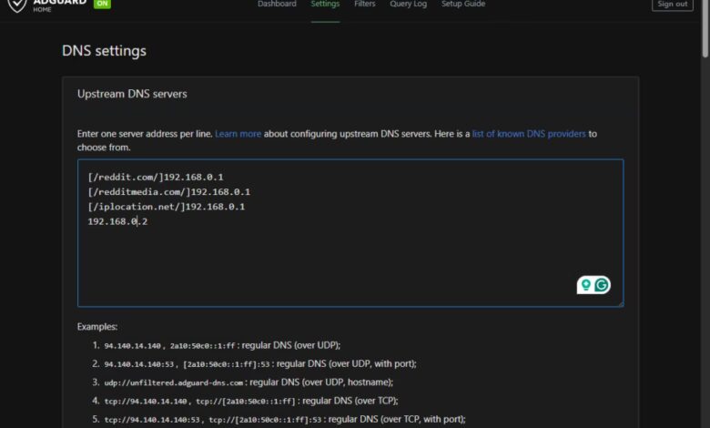Click the green ON status badge

[102, 4]
